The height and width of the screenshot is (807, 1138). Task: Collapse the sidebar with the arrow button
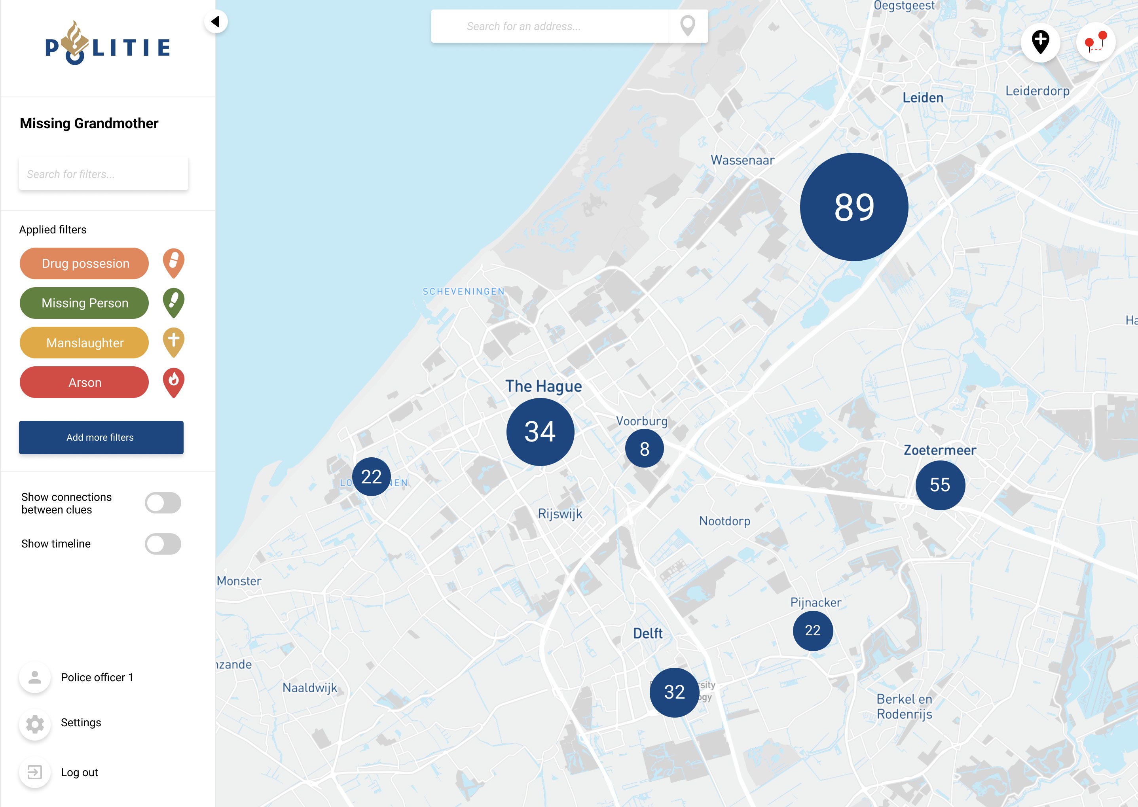coord(216,22)
